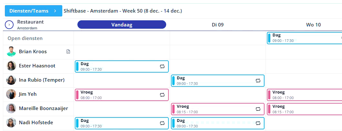Click the document icon next to Brian Kroos
This screenshot has width=342, height=131.
68,52
